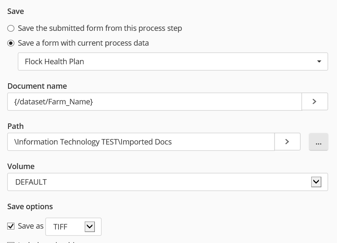Toggle the 'Save as' checkbox
The width and height of the screenshot is (337, 243).
click(x=11, y=226)
